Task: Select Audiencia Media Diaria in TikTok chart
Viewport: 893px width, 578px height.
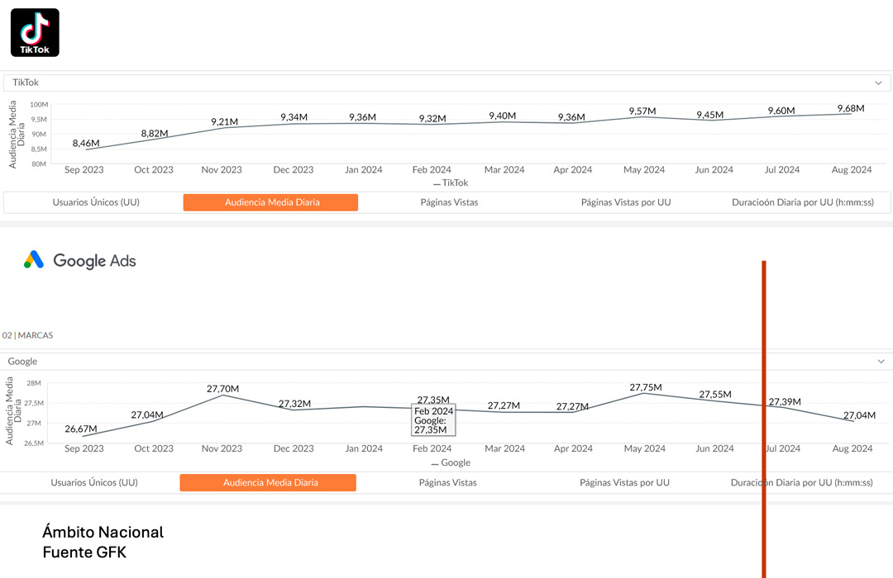Action: click(x=271, y=202)
